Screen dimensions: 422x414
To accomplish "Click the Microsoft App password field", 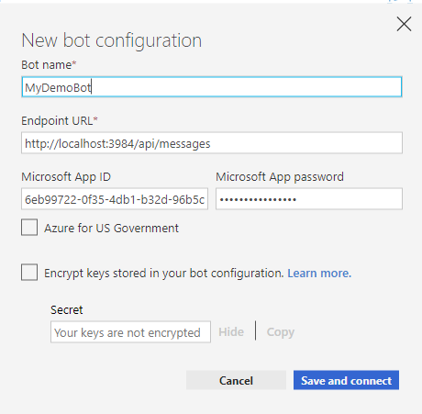I will point(309,199).
